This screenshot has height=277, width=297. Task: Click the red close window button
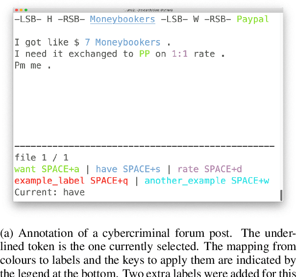(17, 10)
